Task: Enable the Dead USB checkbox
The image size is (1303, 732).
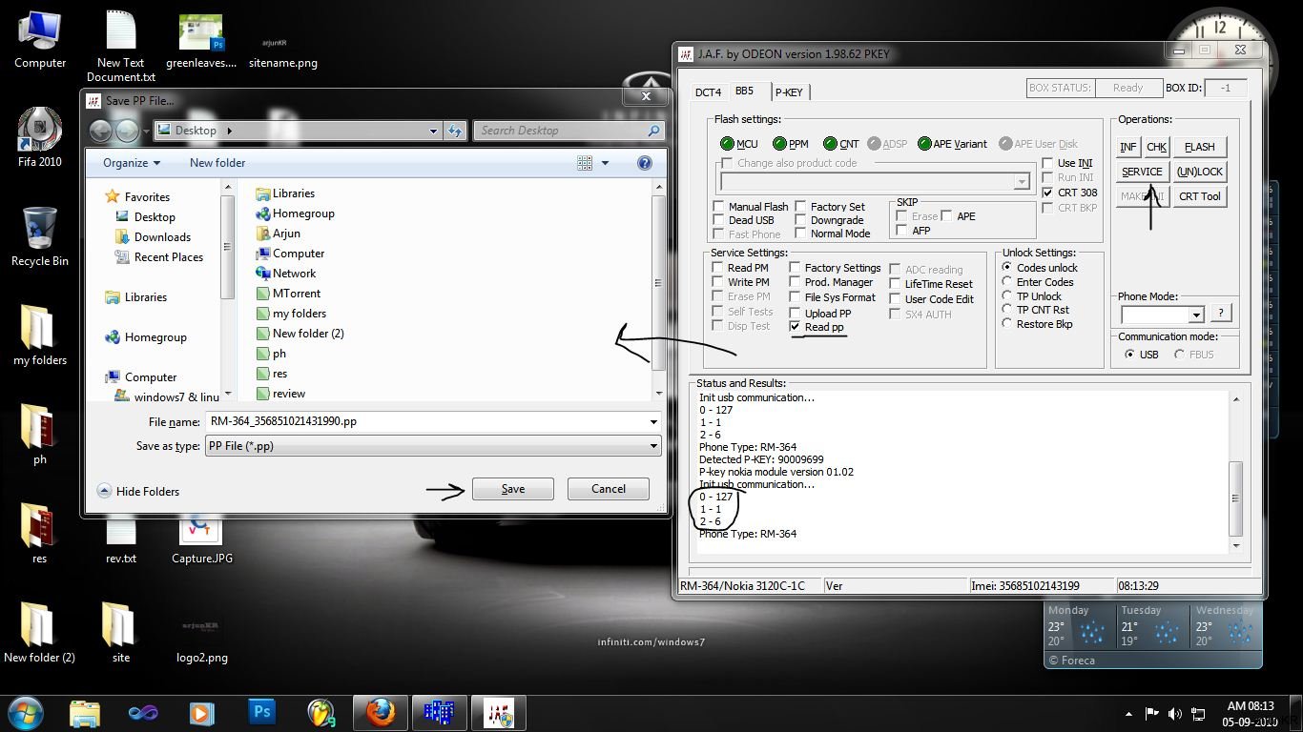Action: [x=719, y=220]
